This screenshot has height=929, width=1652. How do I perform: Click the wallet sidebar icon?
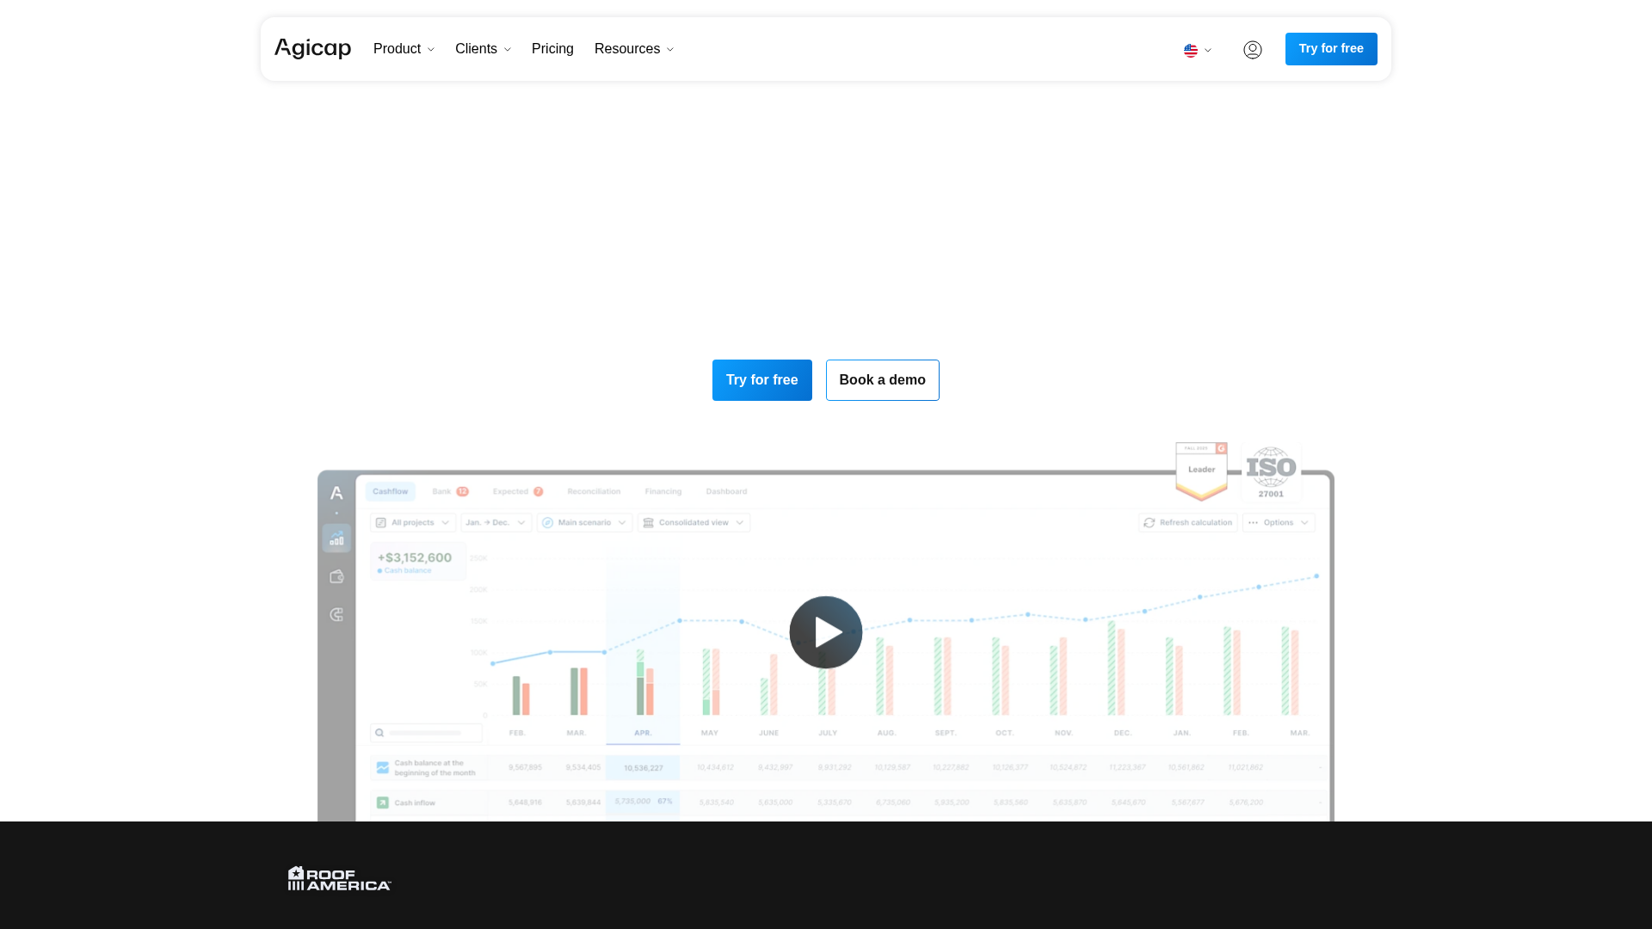pyautogui.click(x=336, y=576)
